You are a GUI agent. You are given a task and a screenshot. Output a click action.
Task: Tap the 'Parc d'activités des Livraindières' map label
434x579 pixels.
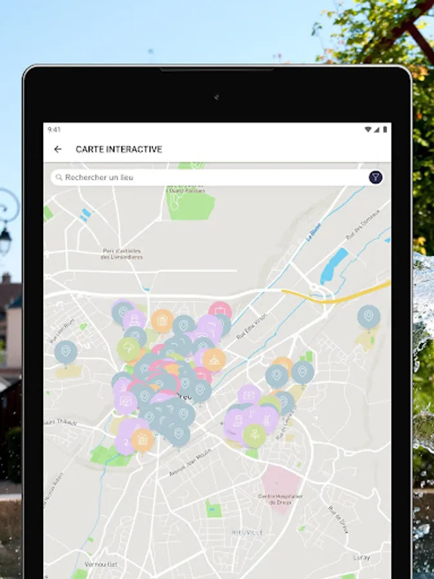(122, 254)
